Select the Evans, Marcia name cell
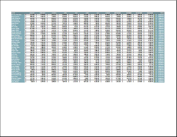 pyautogui.click(x=18, y=40)
